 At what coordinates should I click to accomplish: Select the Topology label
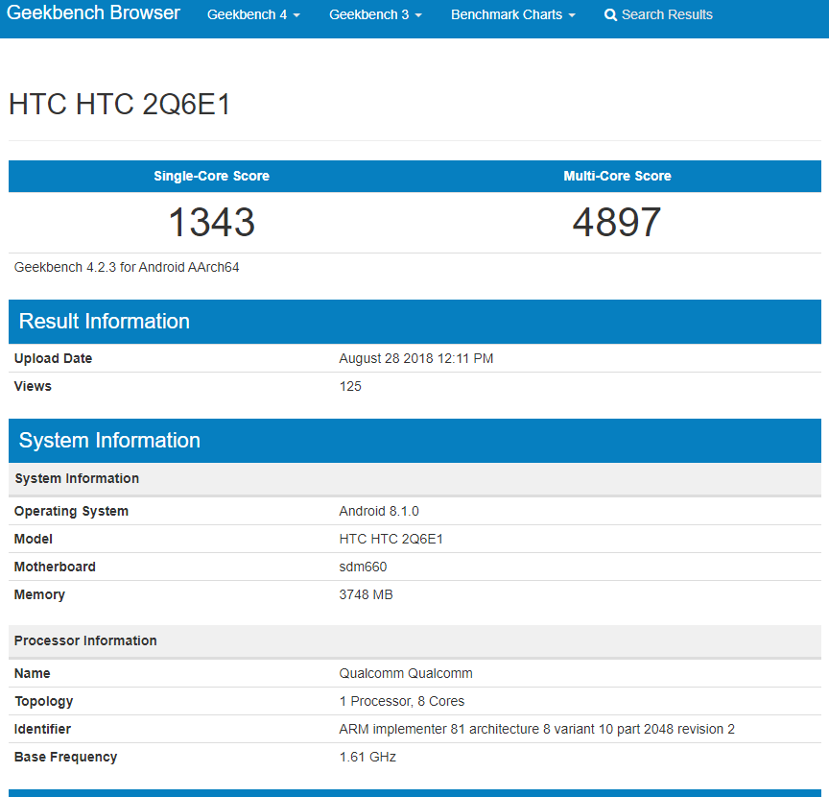43,701
